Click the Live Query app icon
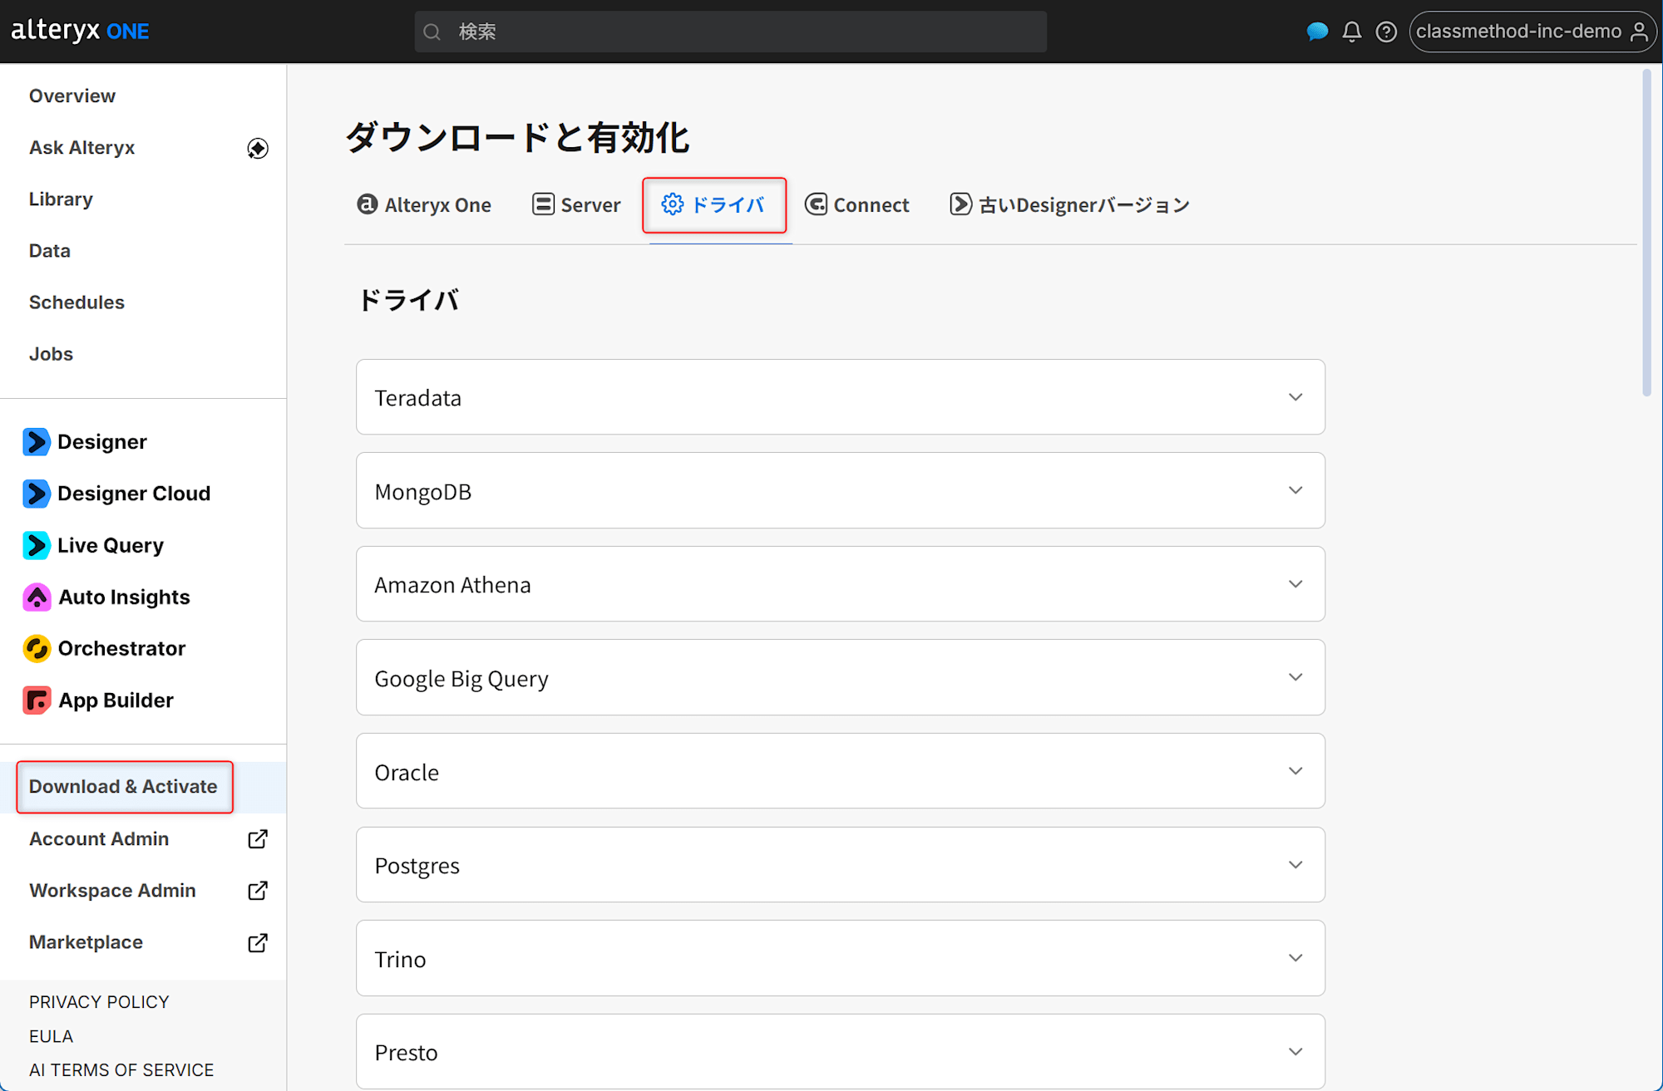1663x1091 pixels. (37, 545)
